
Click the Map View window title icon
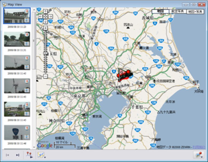5,5
